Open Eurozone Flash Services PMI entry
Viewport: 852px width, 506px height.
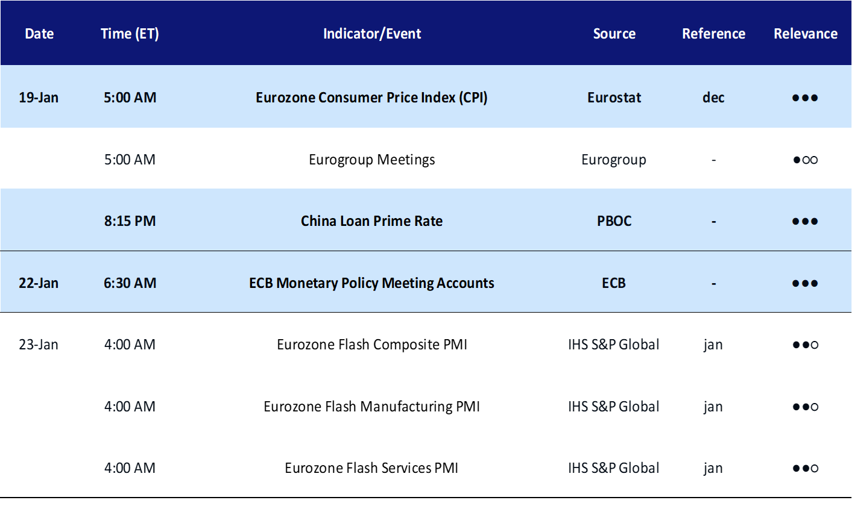371,468
